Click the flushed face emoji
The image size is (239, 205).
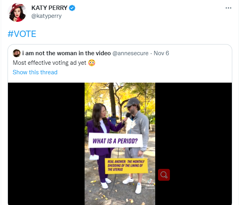pos(92,63)
